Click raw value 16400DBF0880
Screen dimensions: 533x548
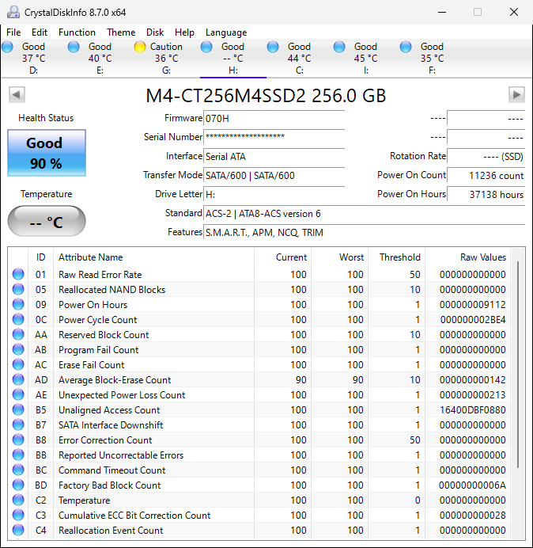coord(473,409)
